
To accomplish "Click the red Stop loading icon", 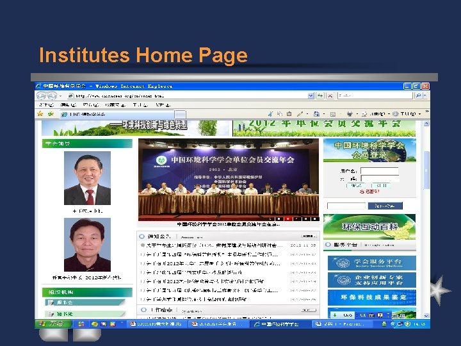I will (330, 95).
